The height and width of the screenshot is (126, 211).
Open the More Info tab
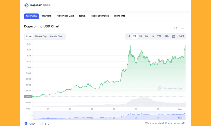click(120, 16)
